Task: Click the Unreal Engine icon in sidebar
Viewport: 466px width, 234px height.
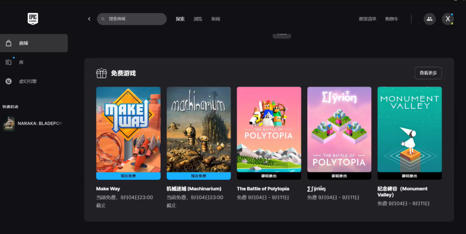Action: click(x=9, y=81)
